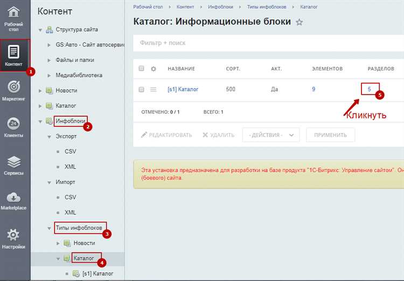The image size is (404, 281).
Task: Click the Каталог infoblock icon above Инфоблоки
Action: [49, 106]
